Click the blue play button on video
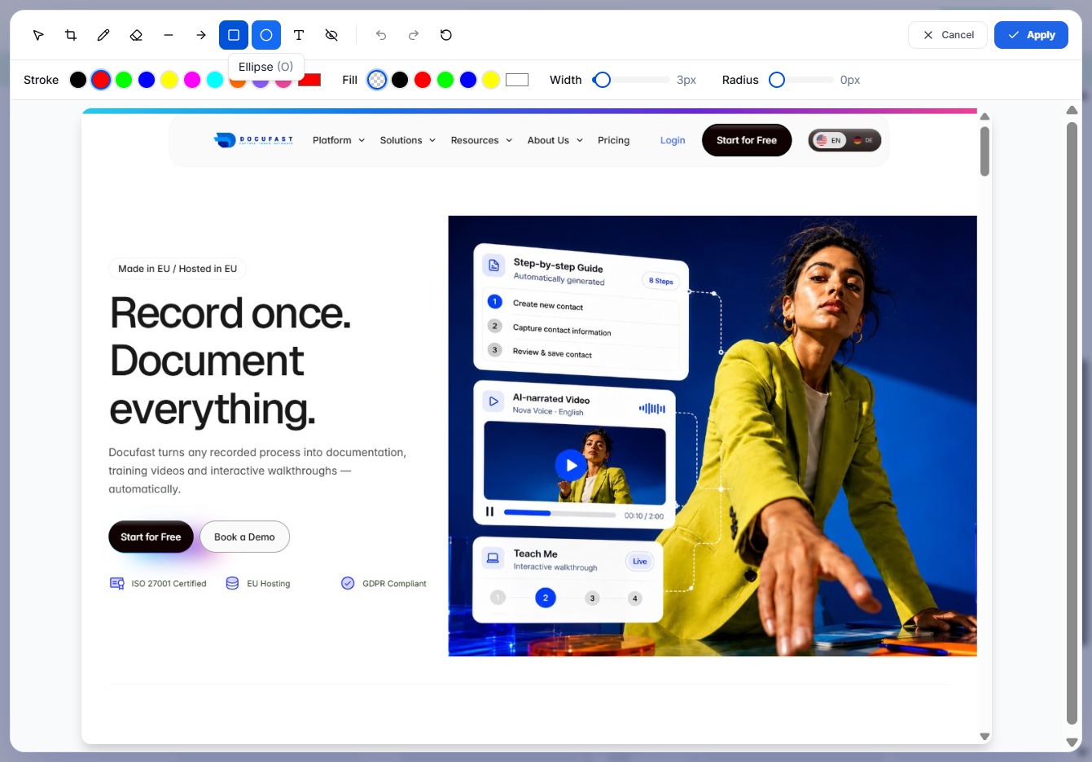 [571, 466]
